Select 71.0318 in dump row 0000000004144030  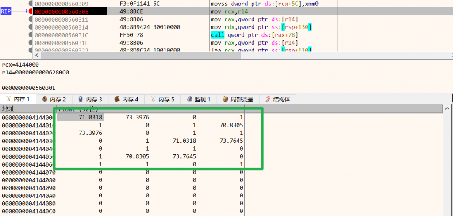tap(184, 141)
